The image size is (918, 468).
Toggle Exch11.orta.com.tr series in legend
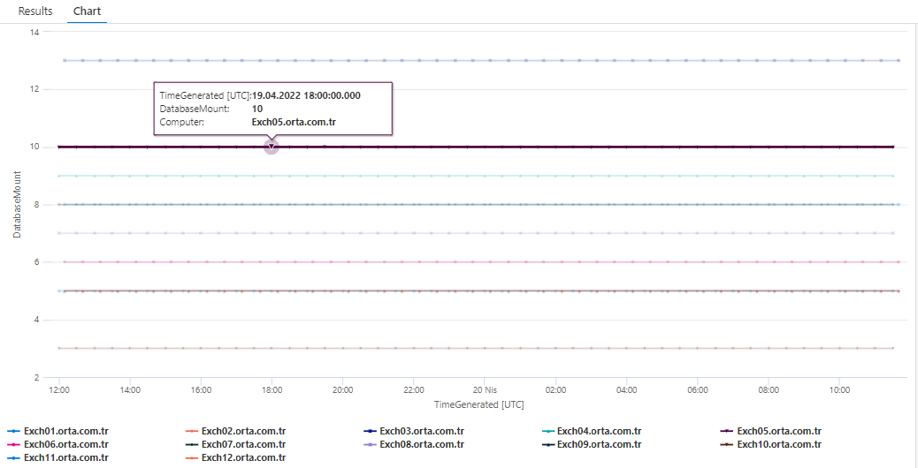57,457
